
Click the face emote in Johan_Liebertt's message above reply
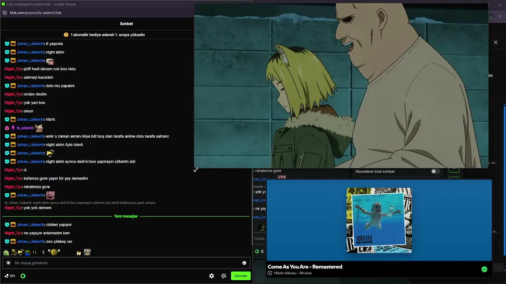click(50, 195)
